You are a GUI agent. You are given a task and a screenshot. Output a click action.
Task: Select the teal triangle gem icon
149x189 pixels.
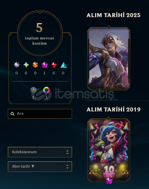point(64,65)
